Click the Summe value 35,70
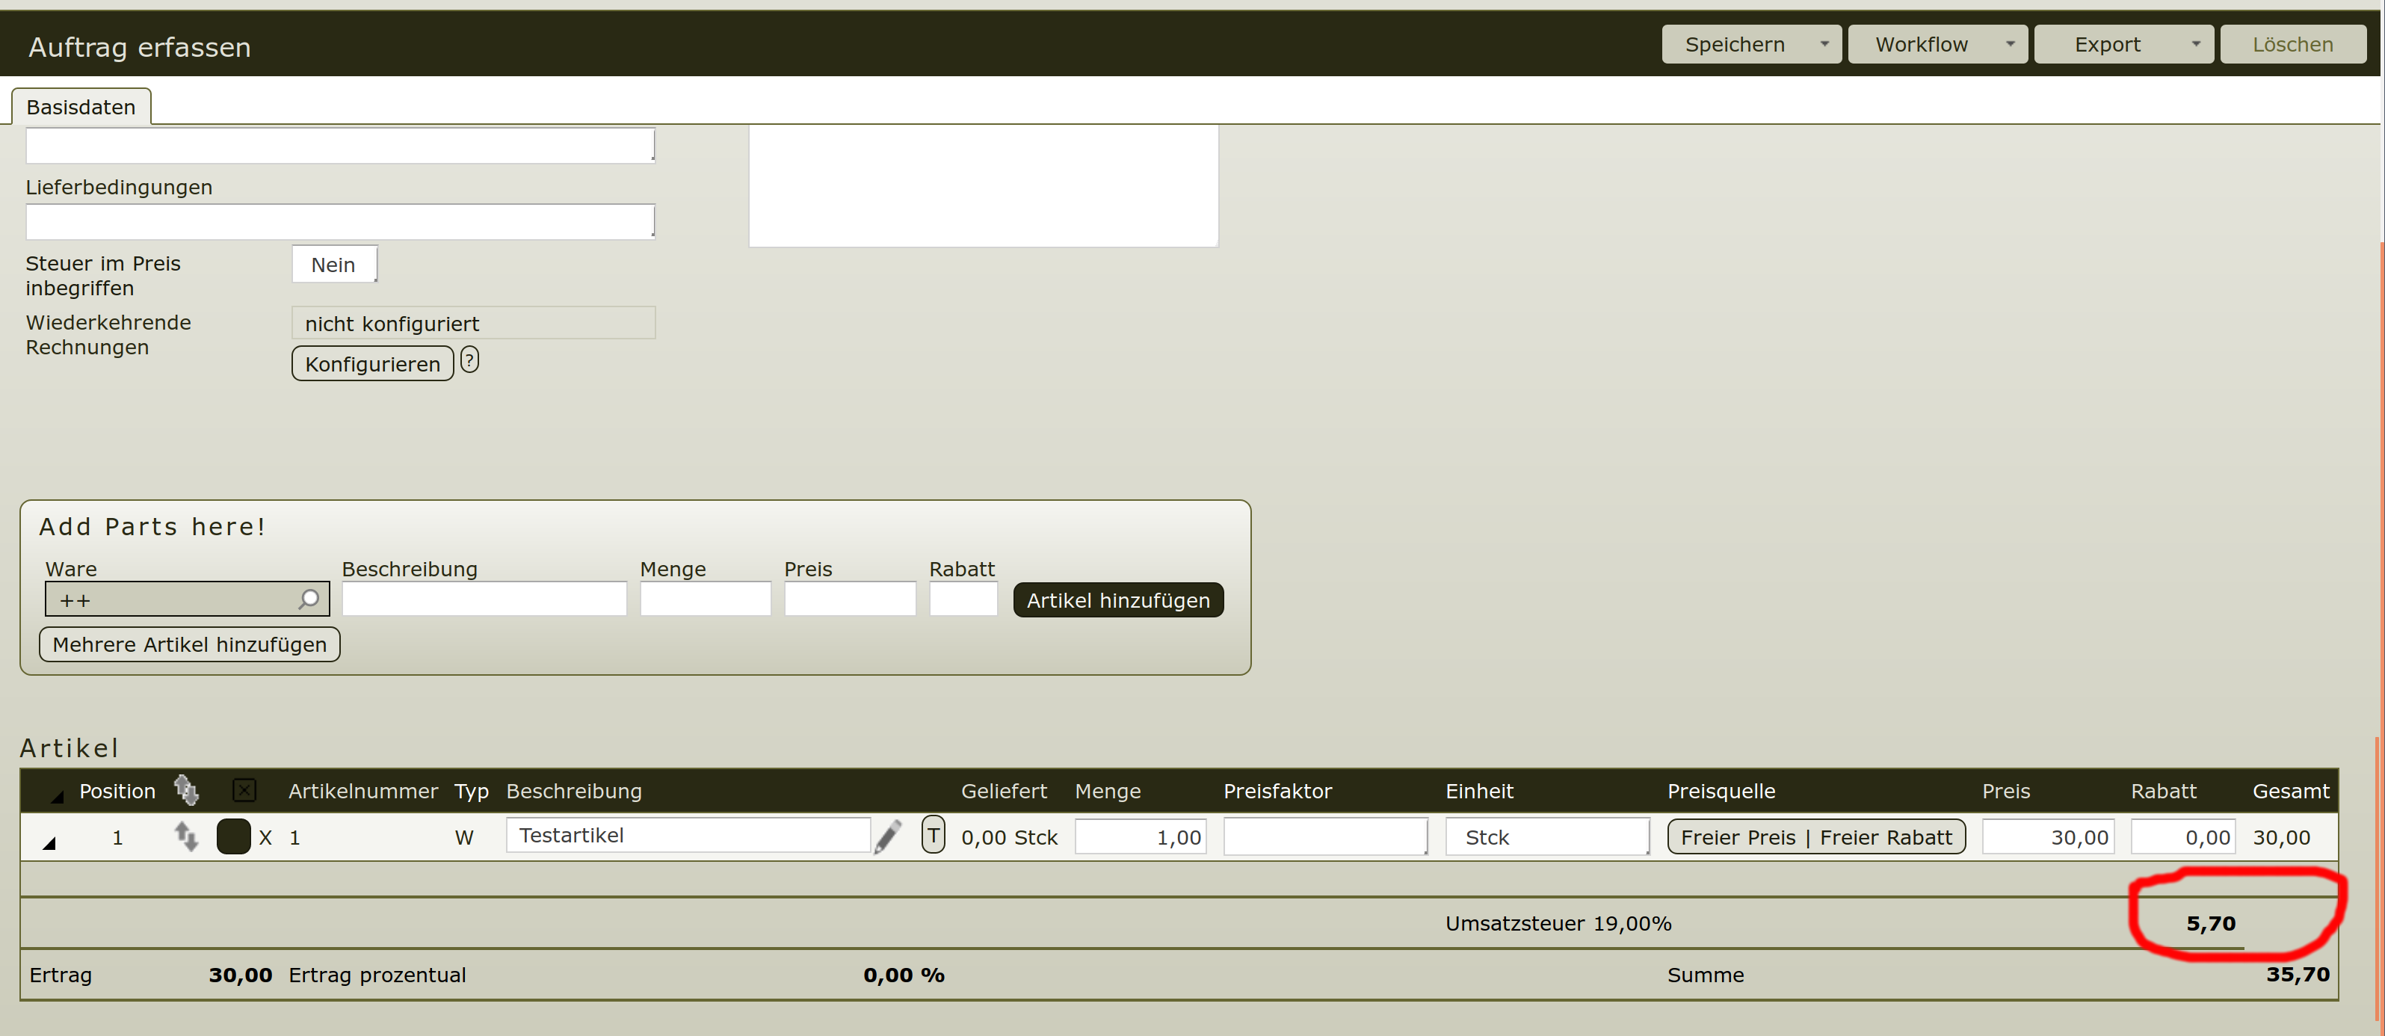The image size is (2385, 1036). pyautogui.click(x=2298, y=975)
